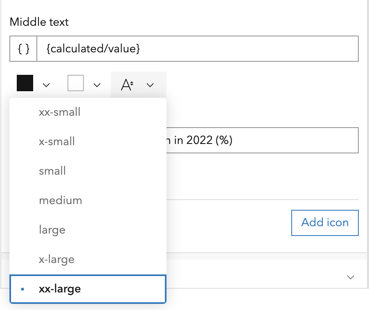Screen dimensions: 369x310
Task: Click the selected xx-large indicator dot
Action: point(22,289)
